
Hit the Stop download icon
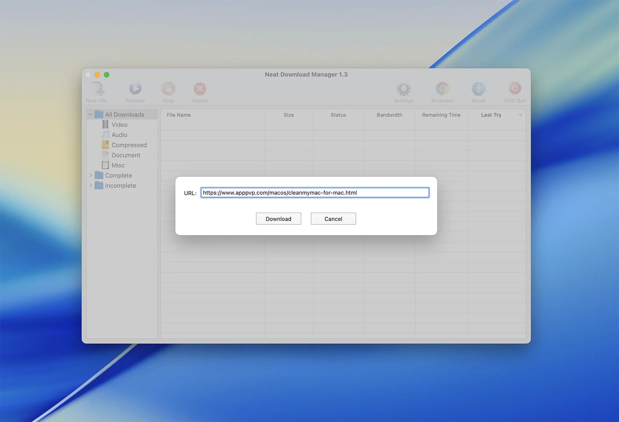(x=168, y=89)
